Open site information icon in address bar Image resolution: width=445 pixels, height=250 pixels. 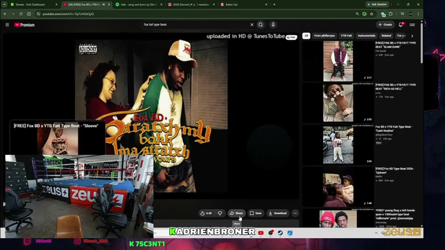(38, 14)
